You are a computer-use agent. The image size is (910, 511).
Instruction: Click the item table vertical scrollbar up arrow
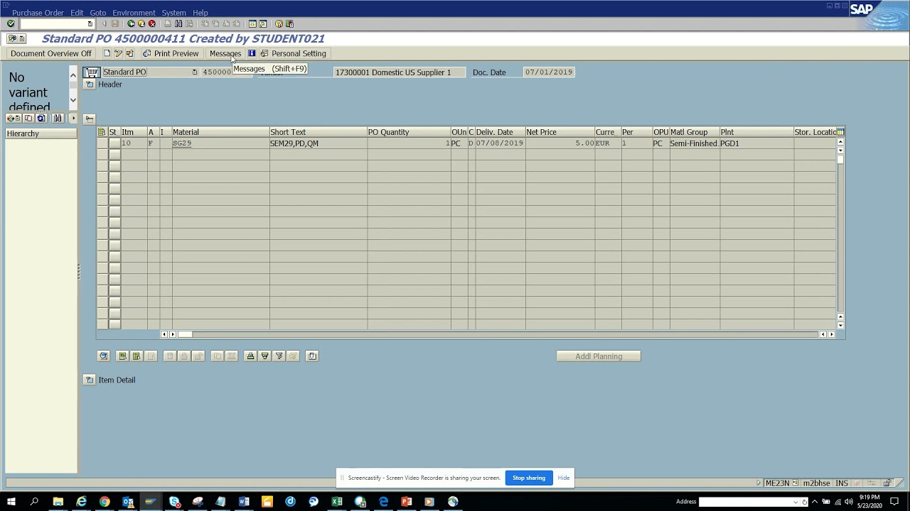840,142
